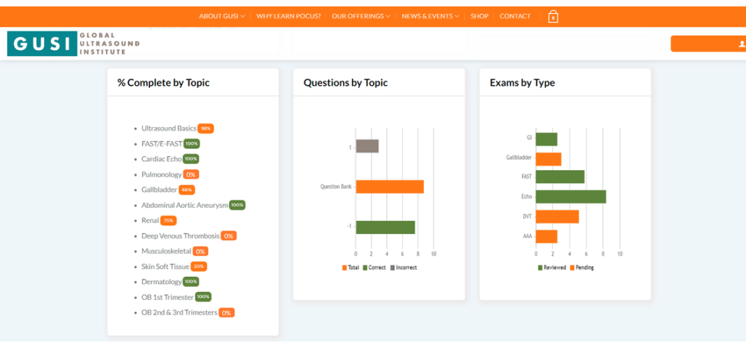Viewport: 746px width, 348px height.
Task: Select the Cardiac Echo topic
Action: (x=162, y=158)
